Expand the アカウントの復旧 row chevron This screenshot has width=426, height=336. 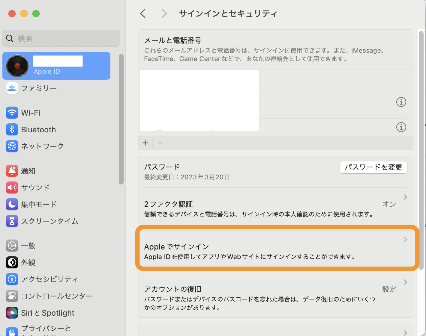point(405,282)
